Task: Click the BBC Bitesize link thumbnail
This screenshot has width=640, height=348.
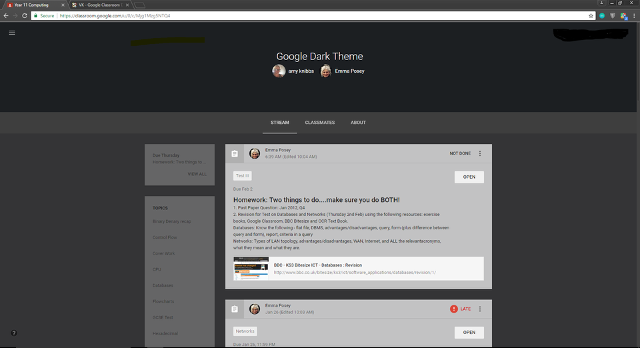Action: [x=251, y=269]
